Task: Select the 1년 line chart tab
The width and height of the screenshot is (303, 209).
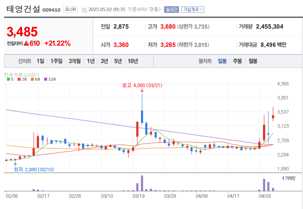Action: pyautogui.click(x=91, y=61)
